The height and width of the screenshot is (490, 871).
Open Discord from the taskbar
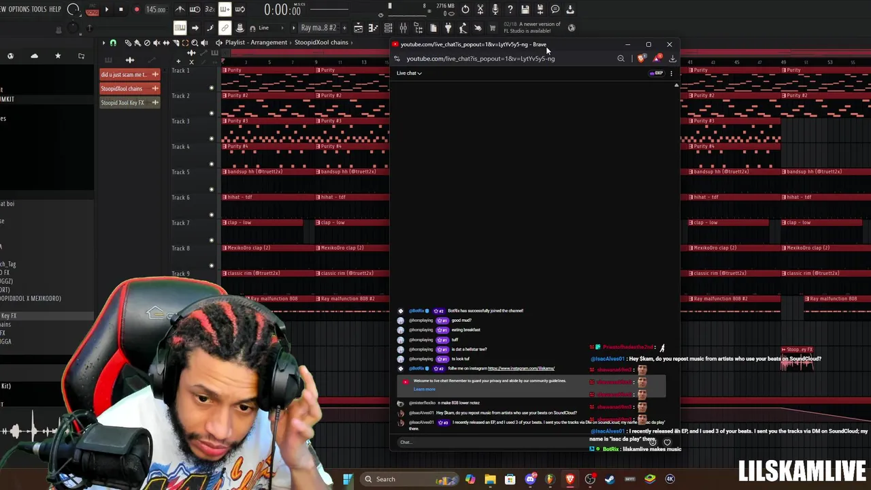click(x=530, y=479)
